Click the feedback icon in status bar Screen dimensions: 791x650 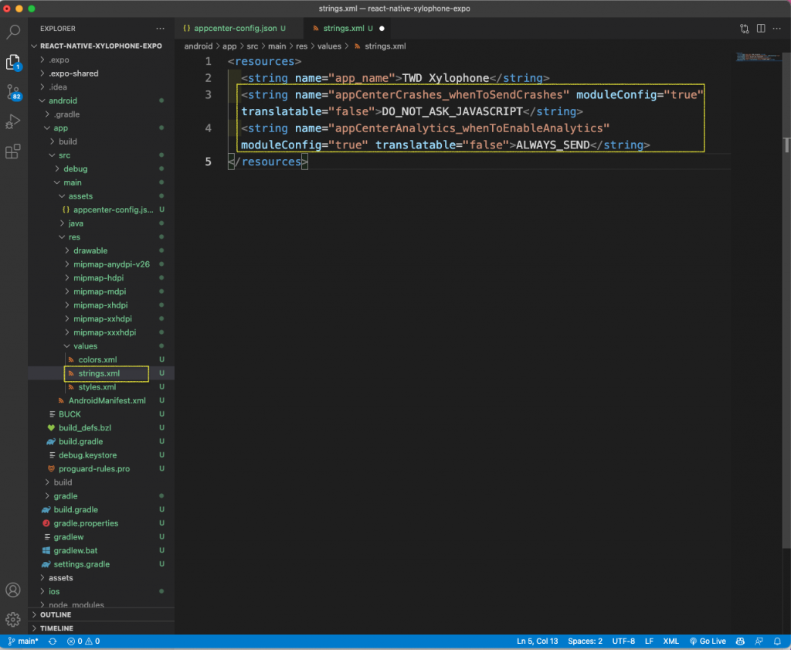click(x=759, y=641)
